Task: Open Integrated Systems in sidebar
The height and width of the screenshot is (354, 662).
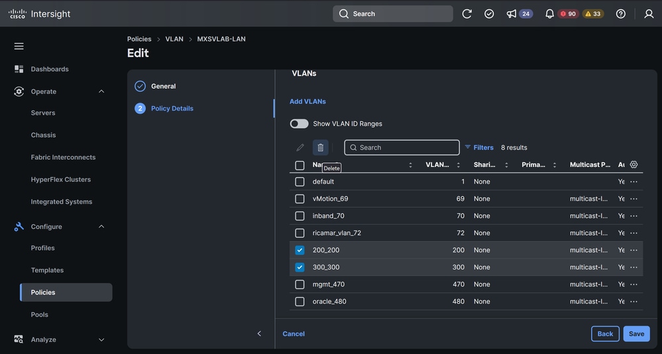Action: (x=62, y=202)
